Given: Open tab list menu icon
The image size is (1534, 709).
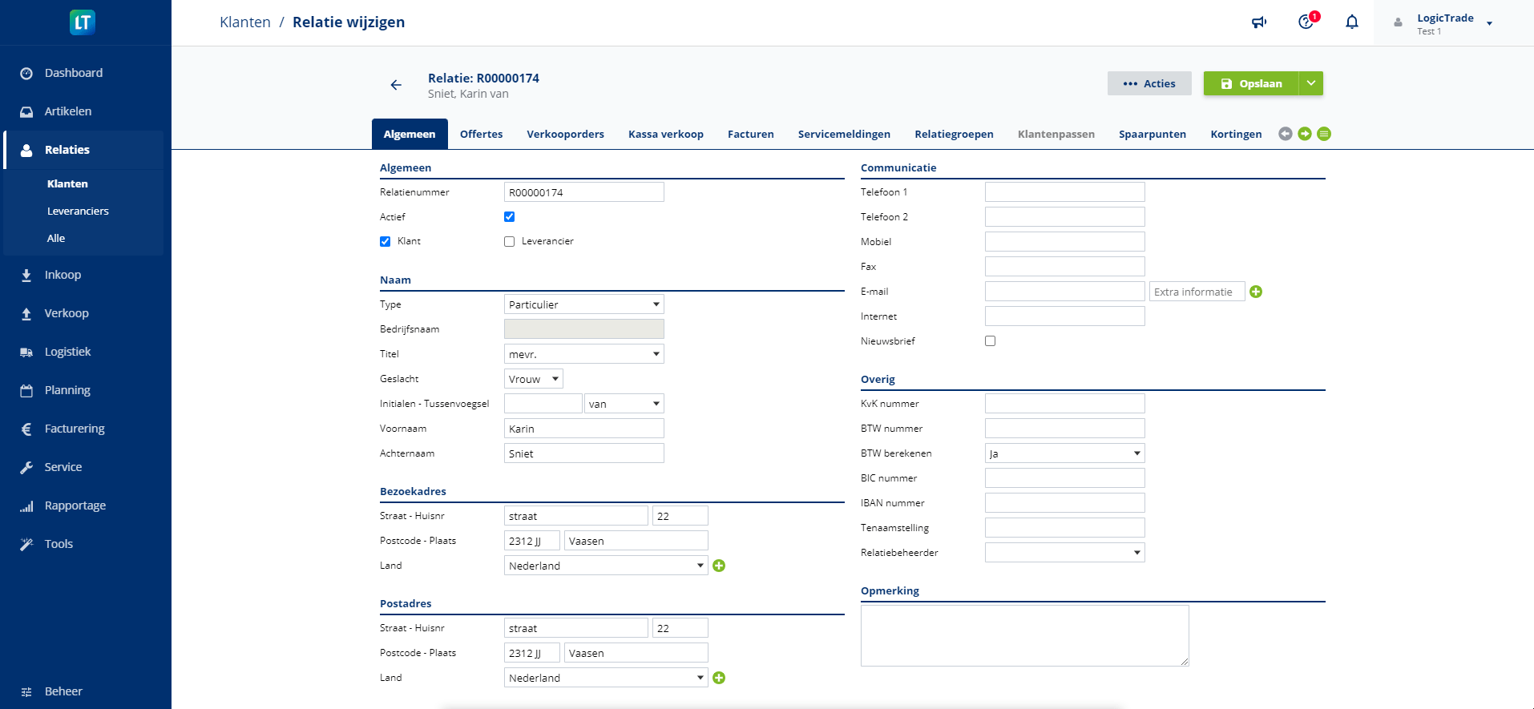Looking at the screenshot, I should [1324, 134].
